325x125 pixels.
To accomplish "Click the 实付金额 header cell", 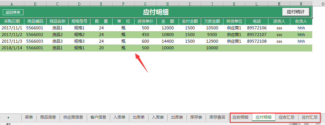I will (190, 21).
